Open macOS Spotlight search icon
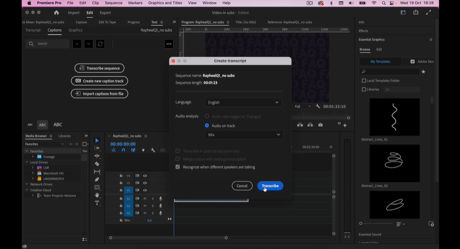 point(384,3)
